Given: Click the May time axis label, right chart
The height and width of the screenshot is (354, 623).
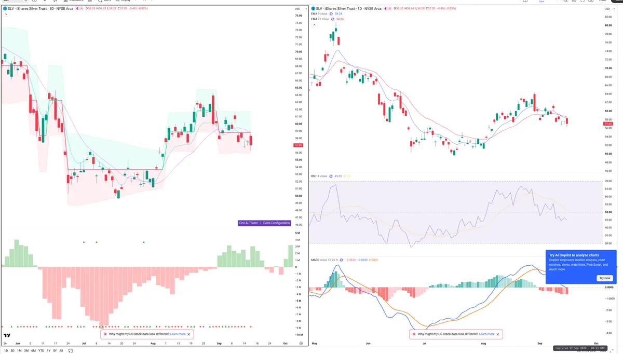Looking at the screenshot, I should [x=316, y=344].
